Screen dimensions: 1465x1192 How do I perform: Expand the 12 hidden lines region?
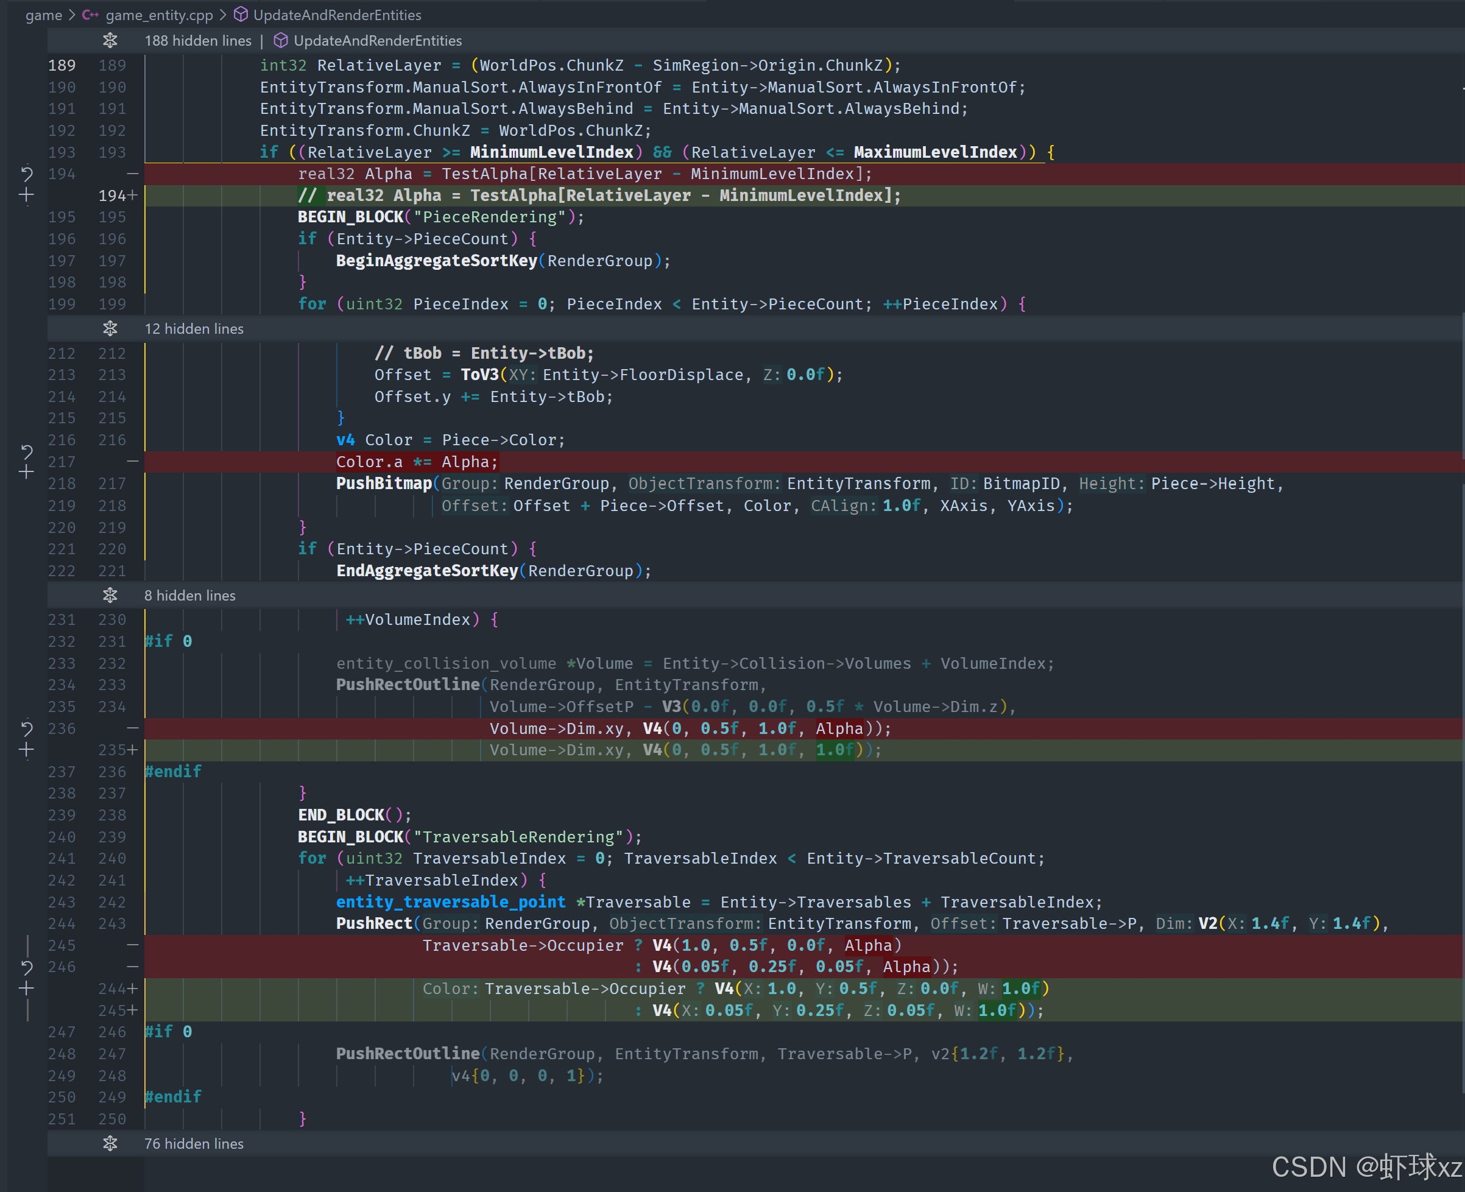coord(110,329)
